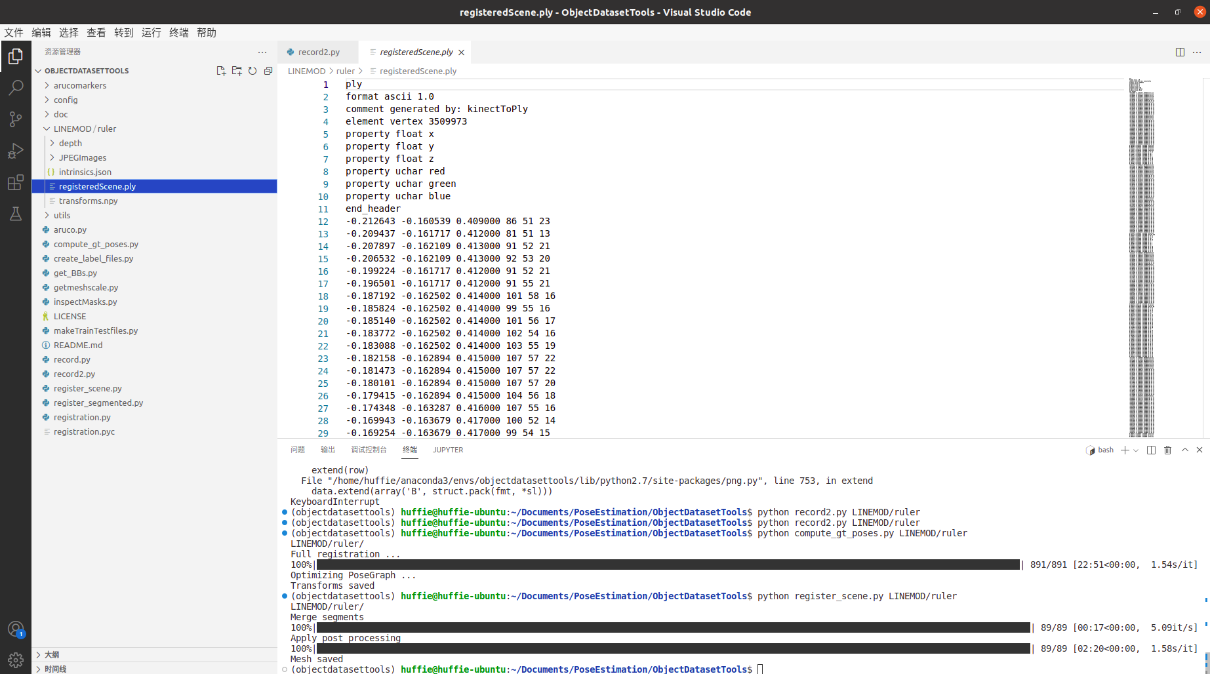The image size is (1210, 674).
Task: Open the Run and Debug view
Action: (x=16, y=151)
